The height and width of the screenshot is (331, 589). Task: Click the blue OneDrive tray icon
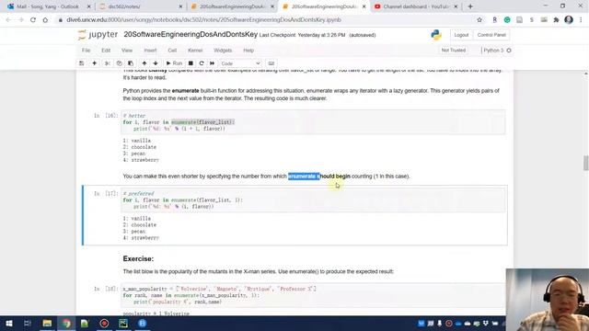458,323
